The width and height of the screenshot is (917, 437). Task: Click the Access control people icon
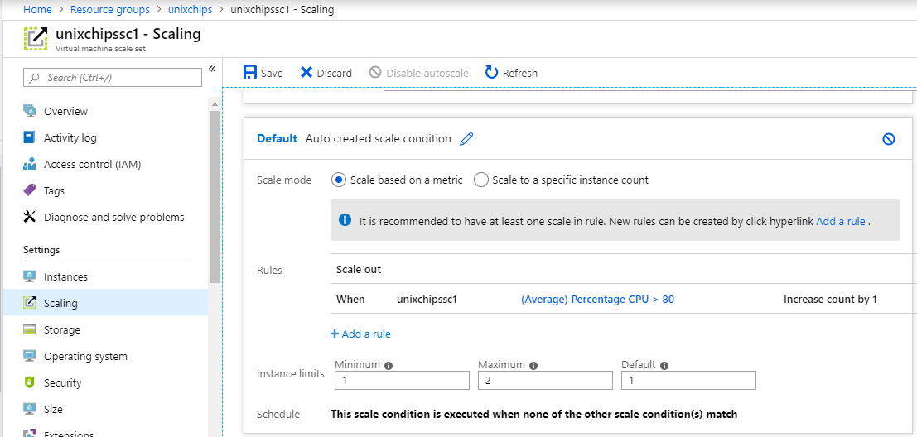click(29, 164)
